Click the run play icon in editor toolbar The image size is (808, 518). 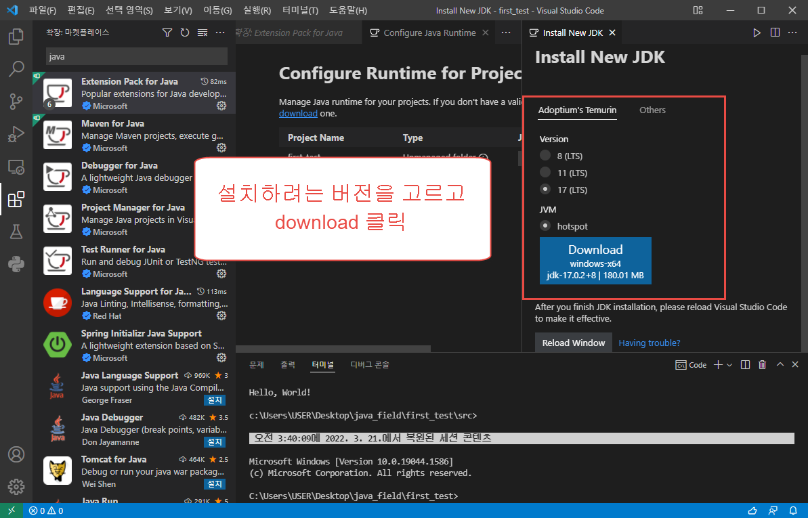tap(757, 33)
